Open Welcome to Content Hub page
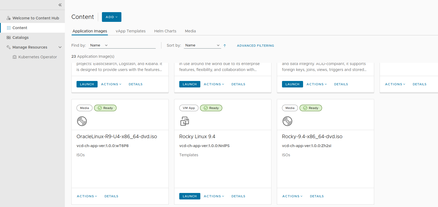This screenshot has width=438, height=207. [x=35, y=18]
